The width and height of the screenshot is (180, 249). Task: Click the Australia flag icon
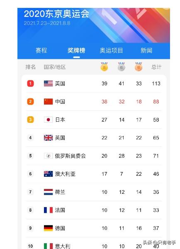click(48, 174)
